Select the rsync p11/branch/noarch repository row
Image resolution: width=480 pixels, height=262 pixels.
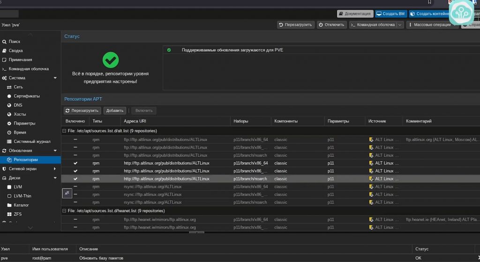[270, 202]
